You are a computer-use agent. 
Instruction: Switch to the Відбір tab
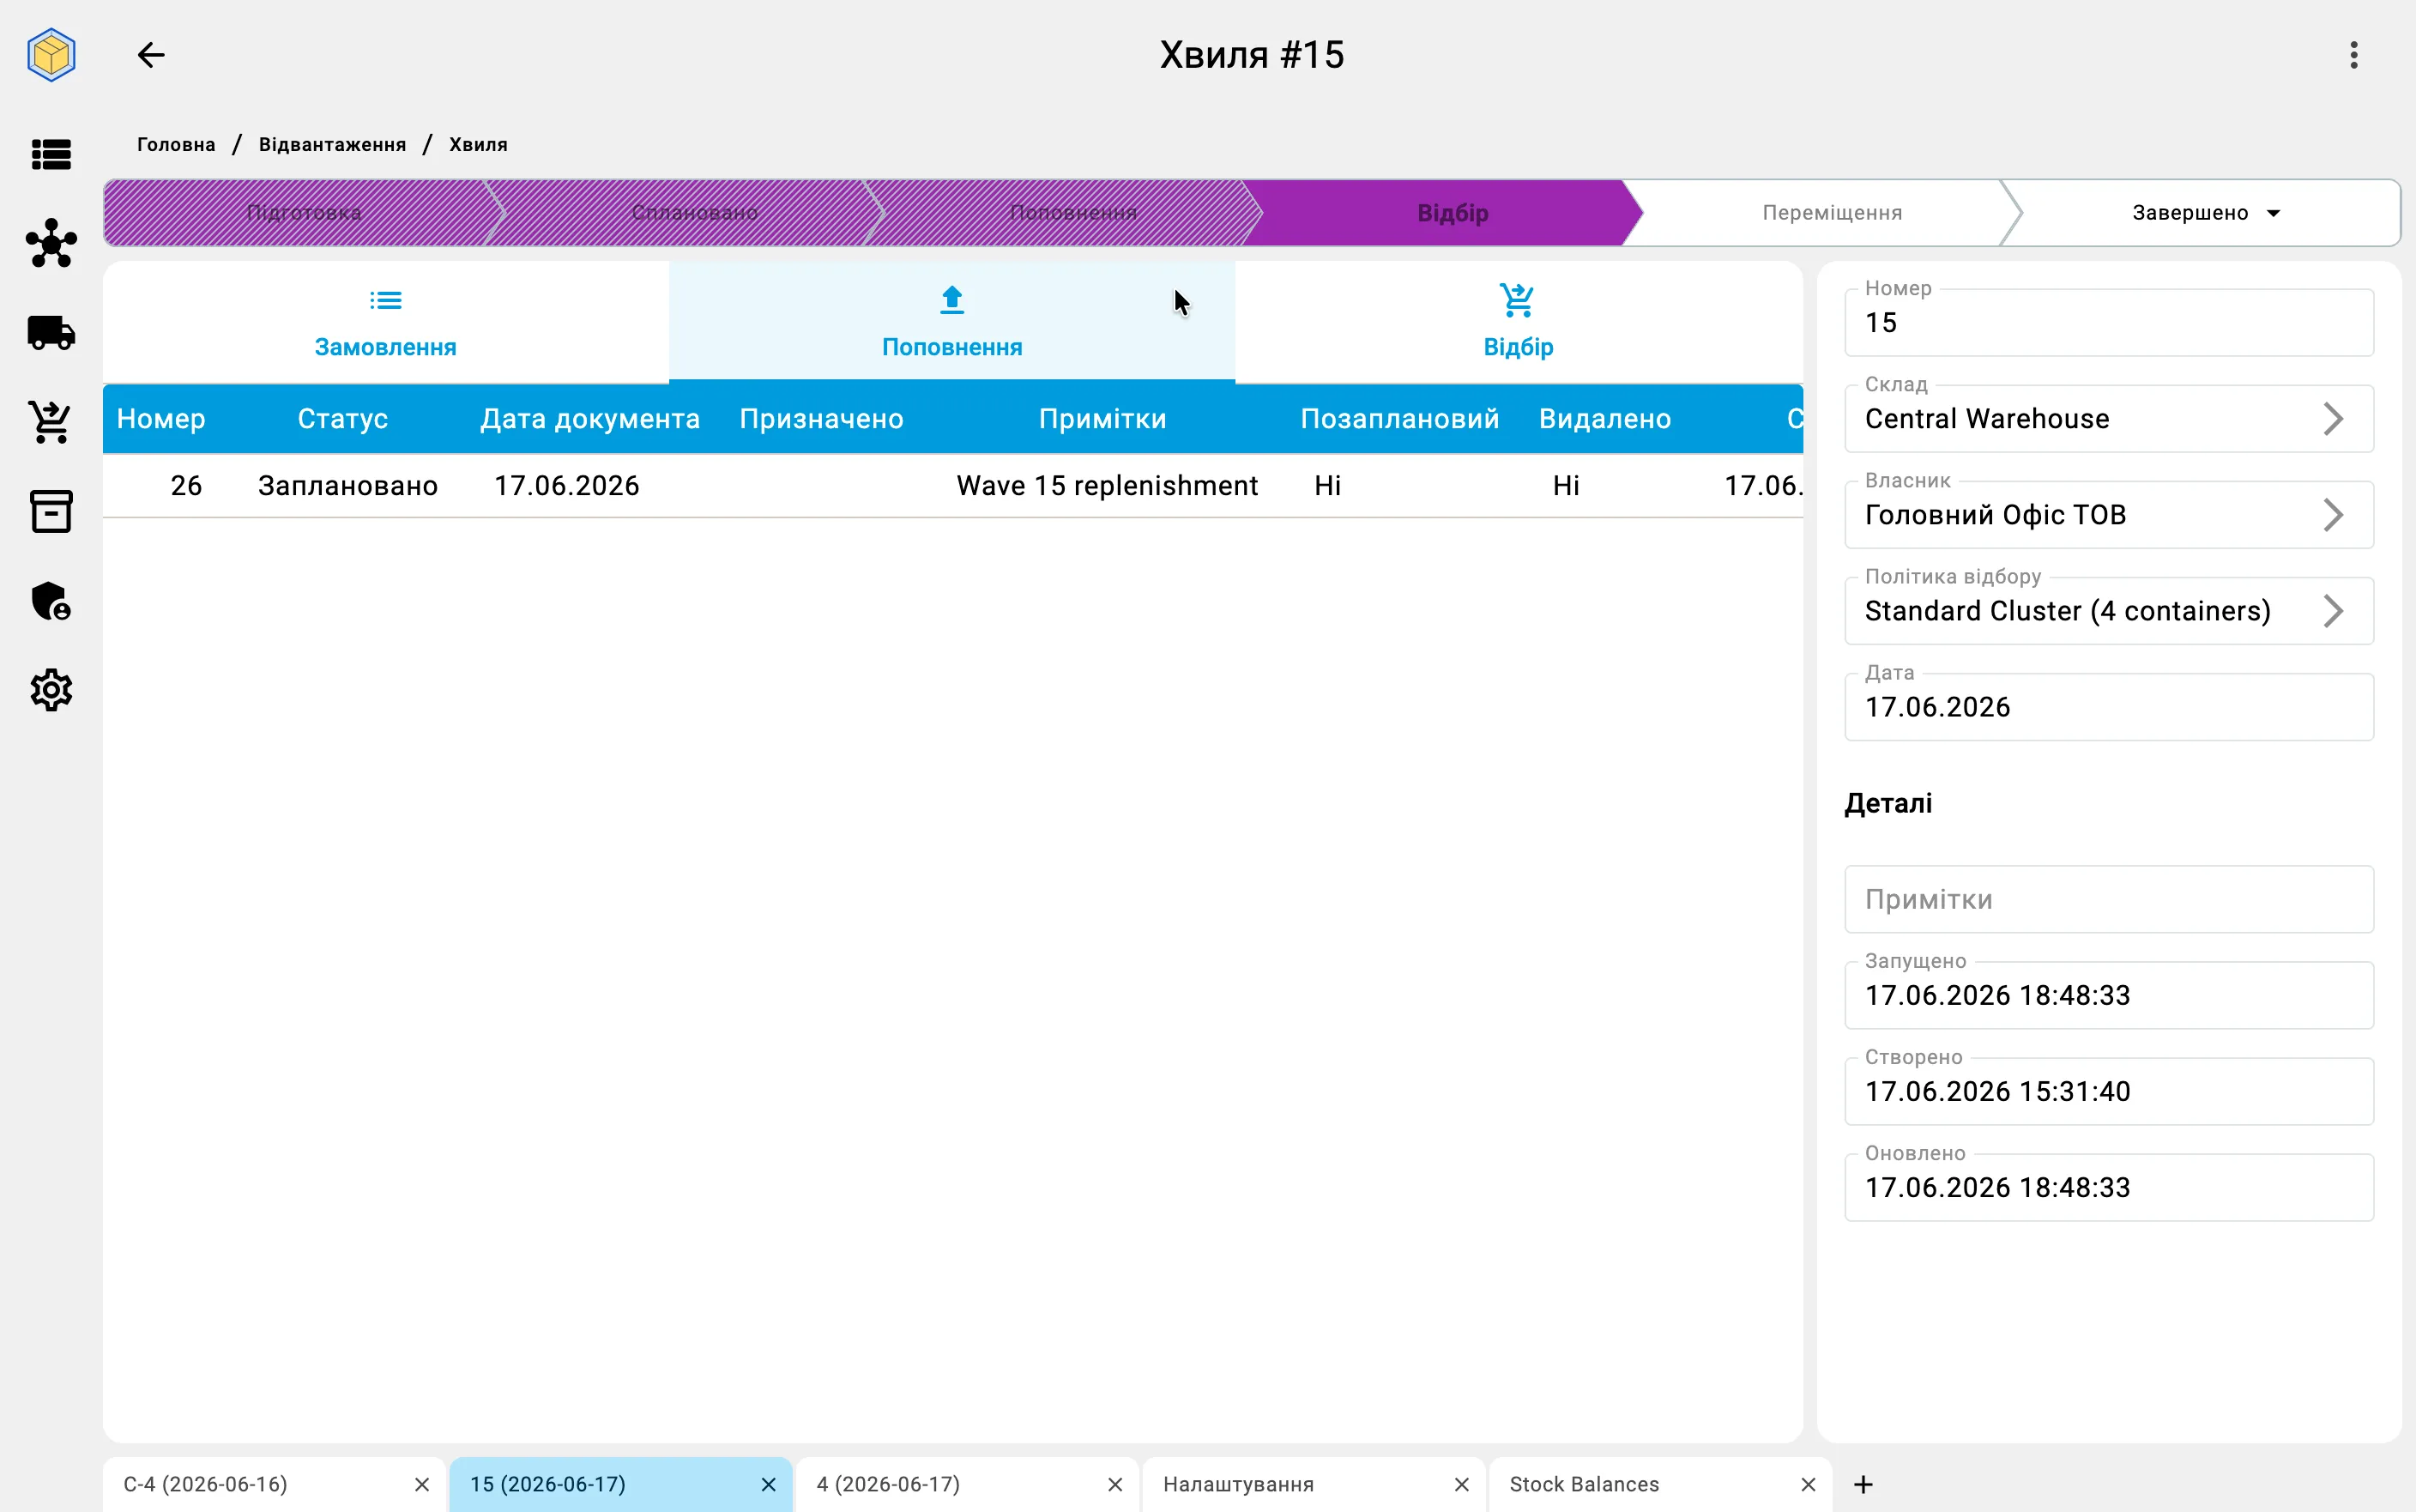point(1519,322)
